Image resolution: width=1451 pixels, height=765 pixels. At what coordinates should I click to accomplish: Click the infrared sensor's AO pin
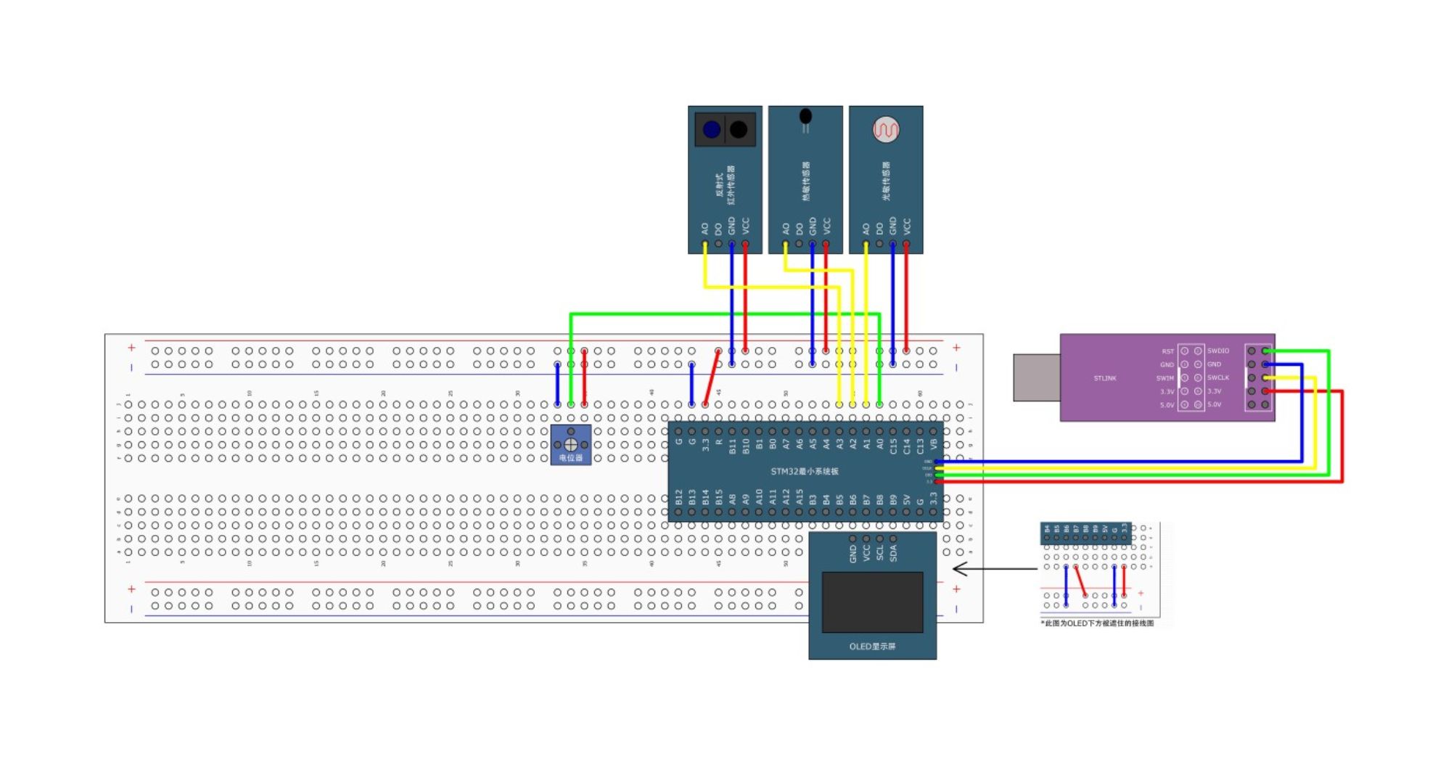click(704, 244)
